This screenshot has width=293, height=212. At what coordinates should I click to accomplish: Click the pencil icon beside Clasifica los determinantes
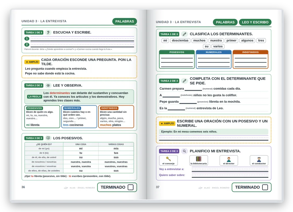click(185, 34)
